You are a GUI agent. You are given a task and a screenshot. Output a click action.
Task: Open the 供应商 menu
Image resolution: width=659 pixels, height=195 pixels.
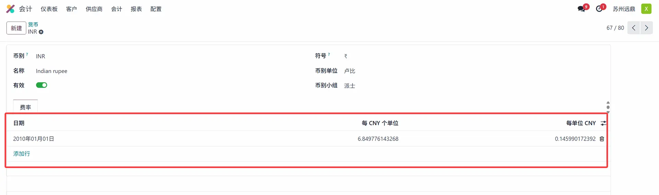[x=94, y=9]
